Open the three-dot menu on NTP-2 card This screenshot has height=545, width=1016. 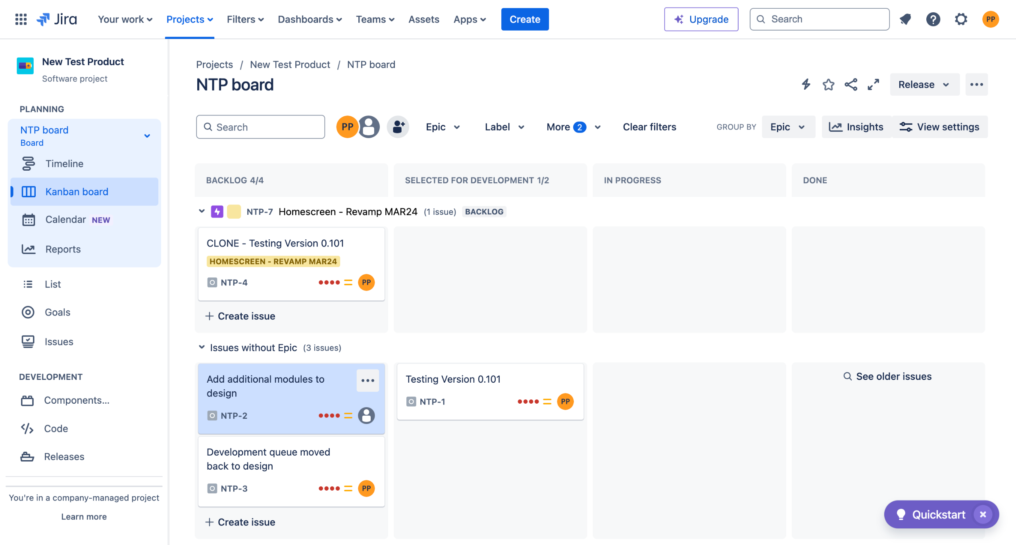pyautogui.click(x=368, y=380)
